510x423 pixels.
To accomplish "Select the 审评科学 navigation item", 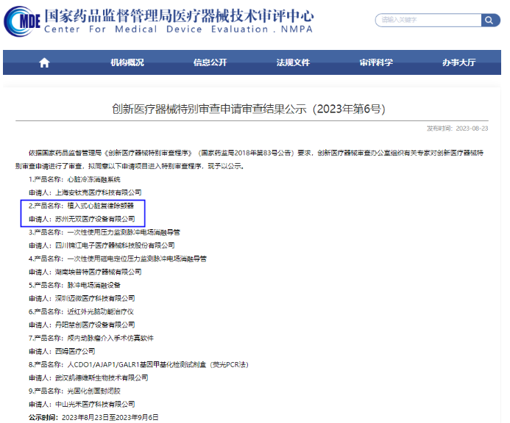I will [376, 62].
